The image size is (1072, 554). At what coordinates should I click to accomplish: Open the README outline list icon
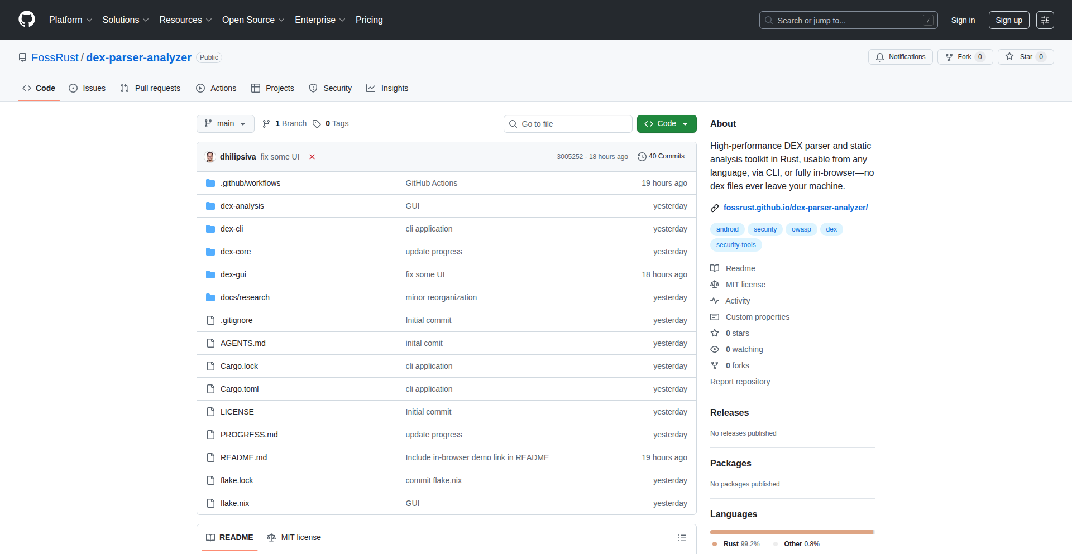click(682, 538)
